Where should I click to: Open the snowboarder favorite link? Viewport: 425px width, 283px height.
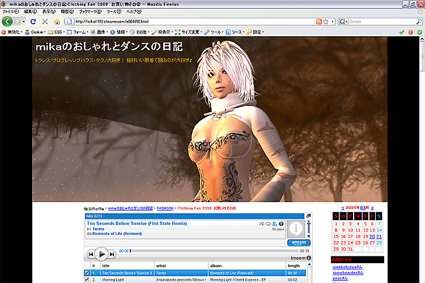[x=348, y=273]
